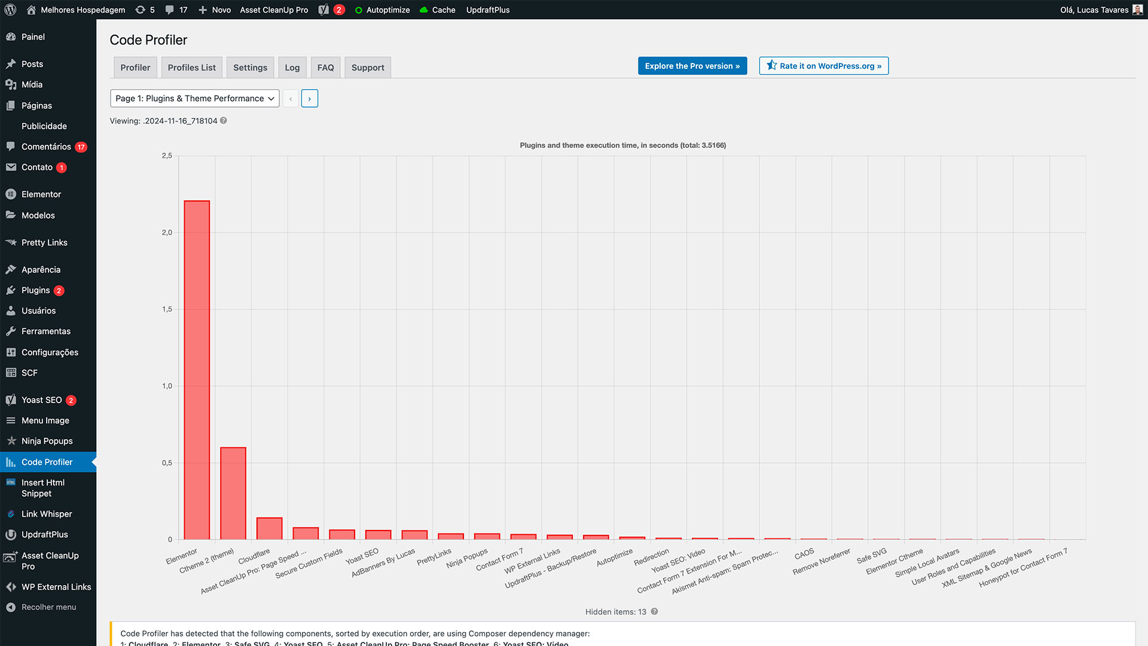Open UpdraftPlus in admin bar
1148x646 pixels.
click(488, 10)
